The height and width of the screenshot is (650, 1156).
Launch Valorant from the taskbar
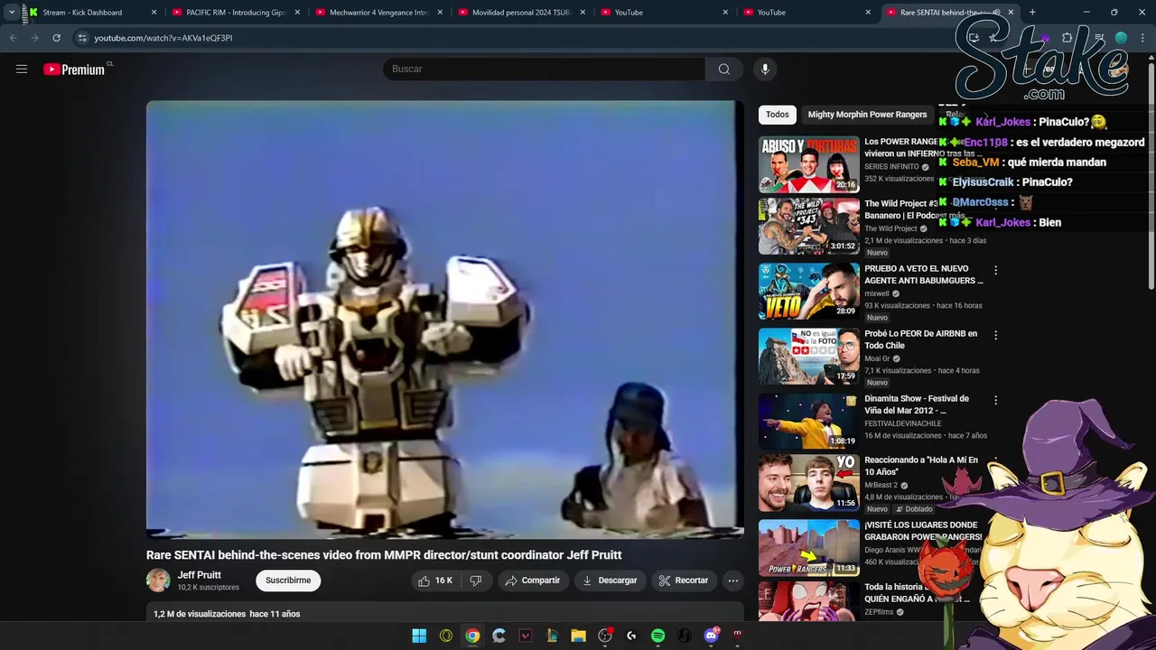(x=526, y=636)
